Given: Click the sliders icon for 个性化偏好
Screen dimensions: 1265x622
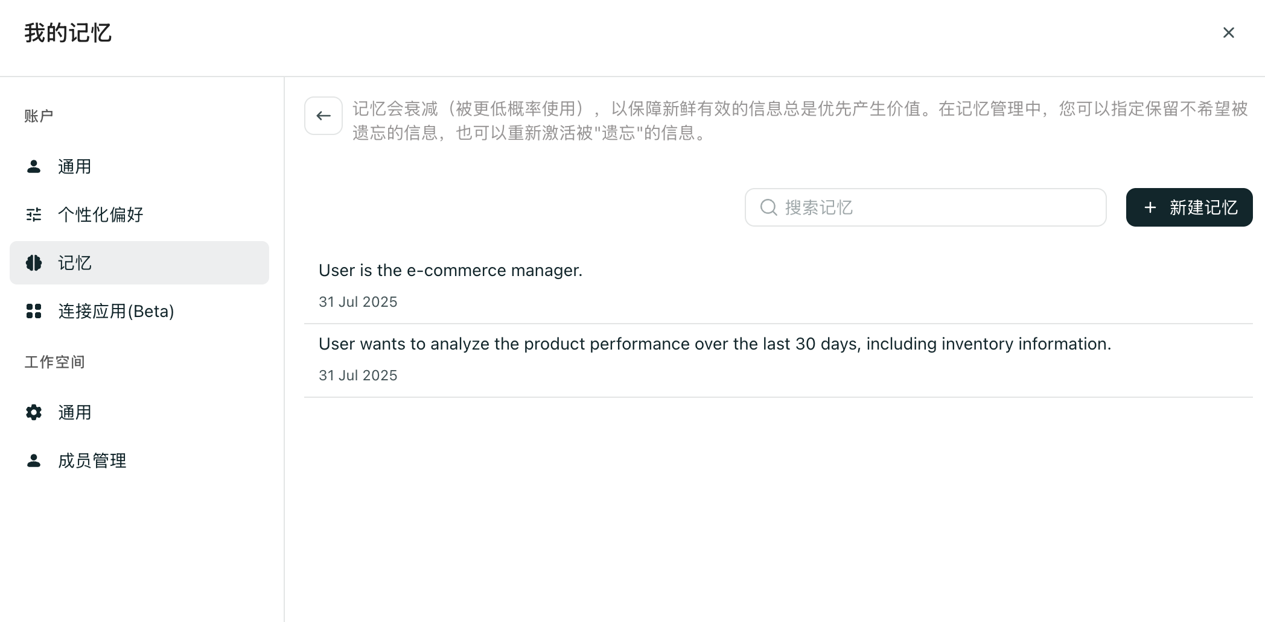Looking at the screenshot, I should point(34,215).
